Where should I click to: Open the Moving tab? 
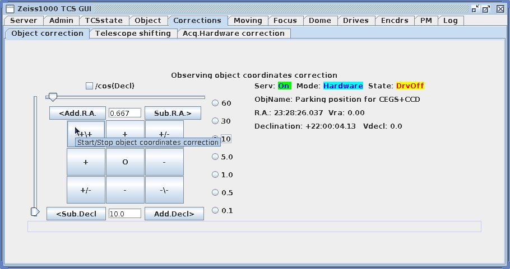click(x=248, y=21)
